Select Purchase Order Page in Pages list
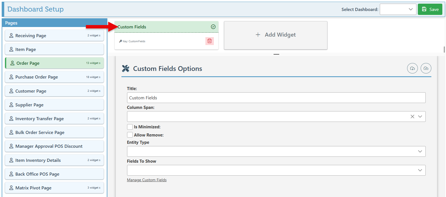 point(54,77)
